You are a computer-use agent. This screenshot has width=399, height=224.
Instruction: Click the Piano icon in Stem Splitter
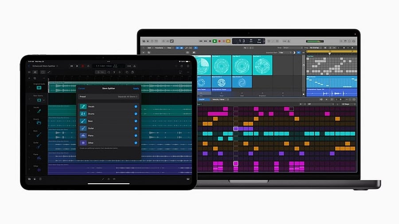[x=83, y=135]
